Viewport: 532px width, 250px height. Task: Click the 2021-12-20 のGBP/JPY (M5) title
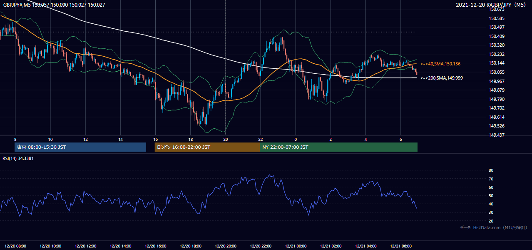(x=492, y=5)
